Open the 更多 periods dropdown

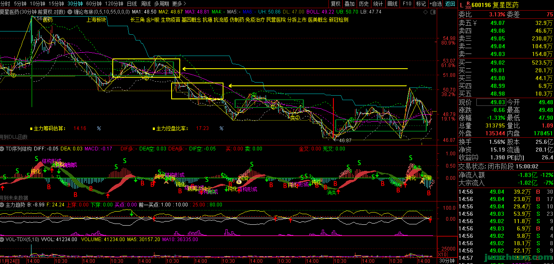click(x=180, y=4)
